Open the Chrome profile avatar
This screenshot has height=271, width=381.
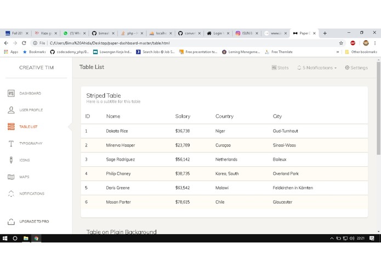tap(366, 43)
